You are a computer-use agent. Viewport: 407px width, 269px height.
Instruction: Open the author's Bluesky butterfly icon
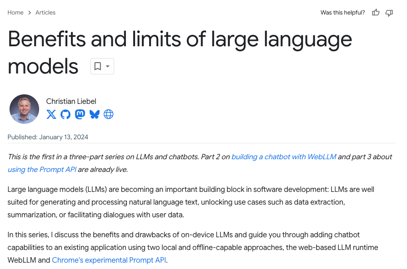point(94,114)
